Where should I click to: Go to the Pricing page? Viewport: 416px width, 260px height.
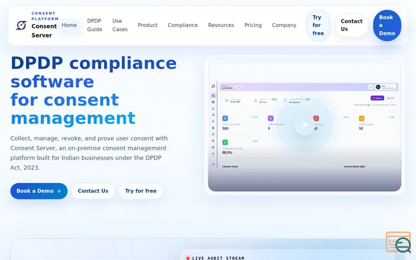tap(253, 25)
